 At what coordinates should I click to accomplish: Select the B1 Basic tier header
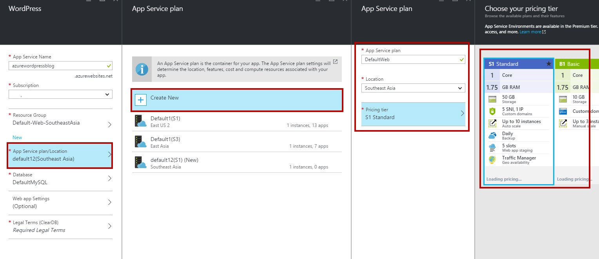point(577,64)
